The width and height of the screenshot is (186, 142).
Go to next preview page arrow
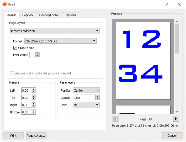[x=176, y=119]
